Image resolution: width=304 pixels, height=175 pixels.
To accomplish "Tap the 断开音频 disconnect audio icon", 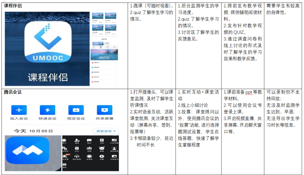I will [77, 156].
